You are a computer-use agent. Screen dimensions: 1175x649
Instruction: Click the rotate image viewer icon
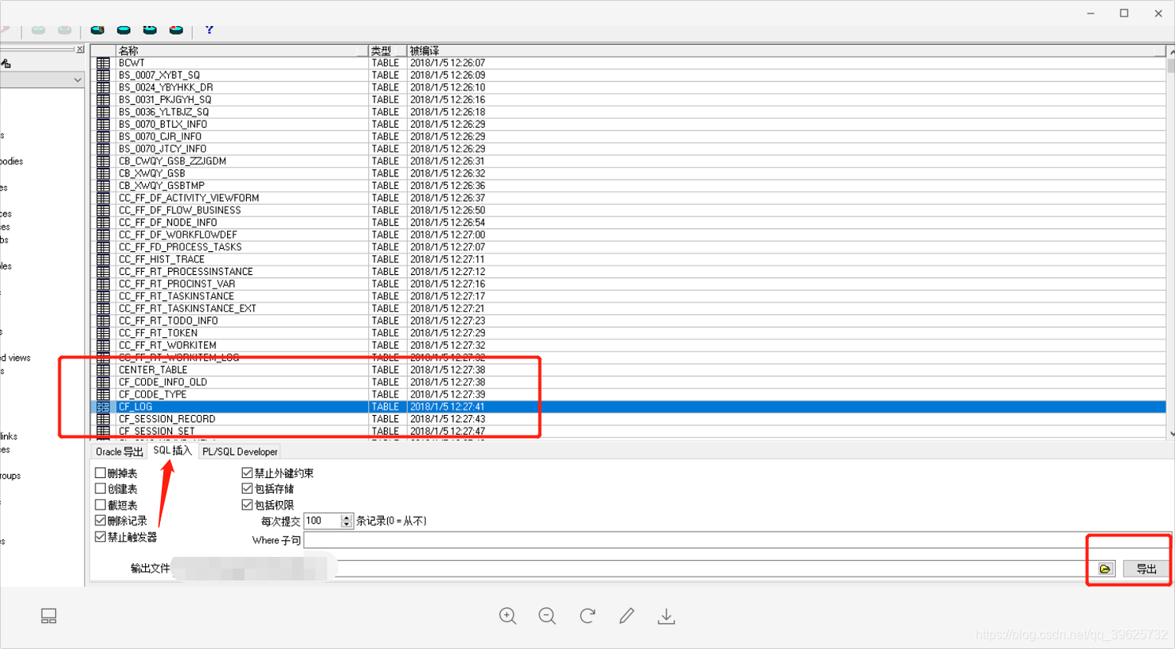pos(587,616)
